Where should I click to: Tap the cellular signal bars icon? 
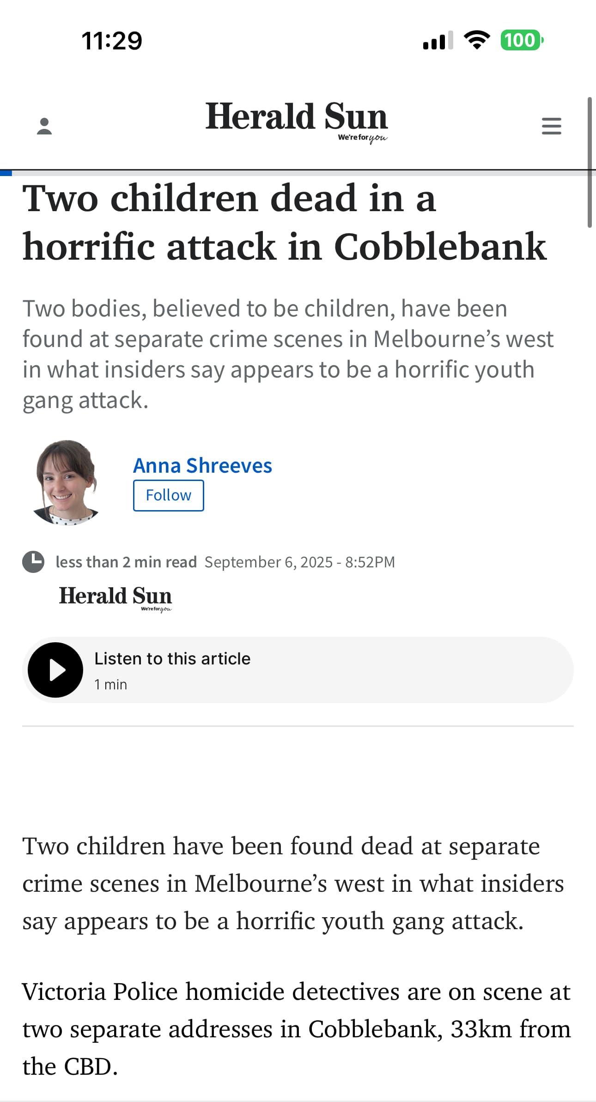(438, 41)
